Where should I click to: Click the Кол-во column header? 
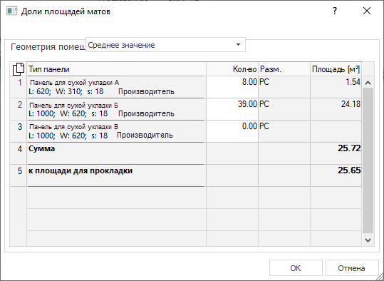coord(232,69)
